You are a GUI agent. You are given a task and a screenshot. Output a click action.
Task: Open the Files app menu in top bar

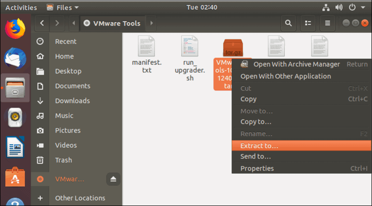point(63,7)
